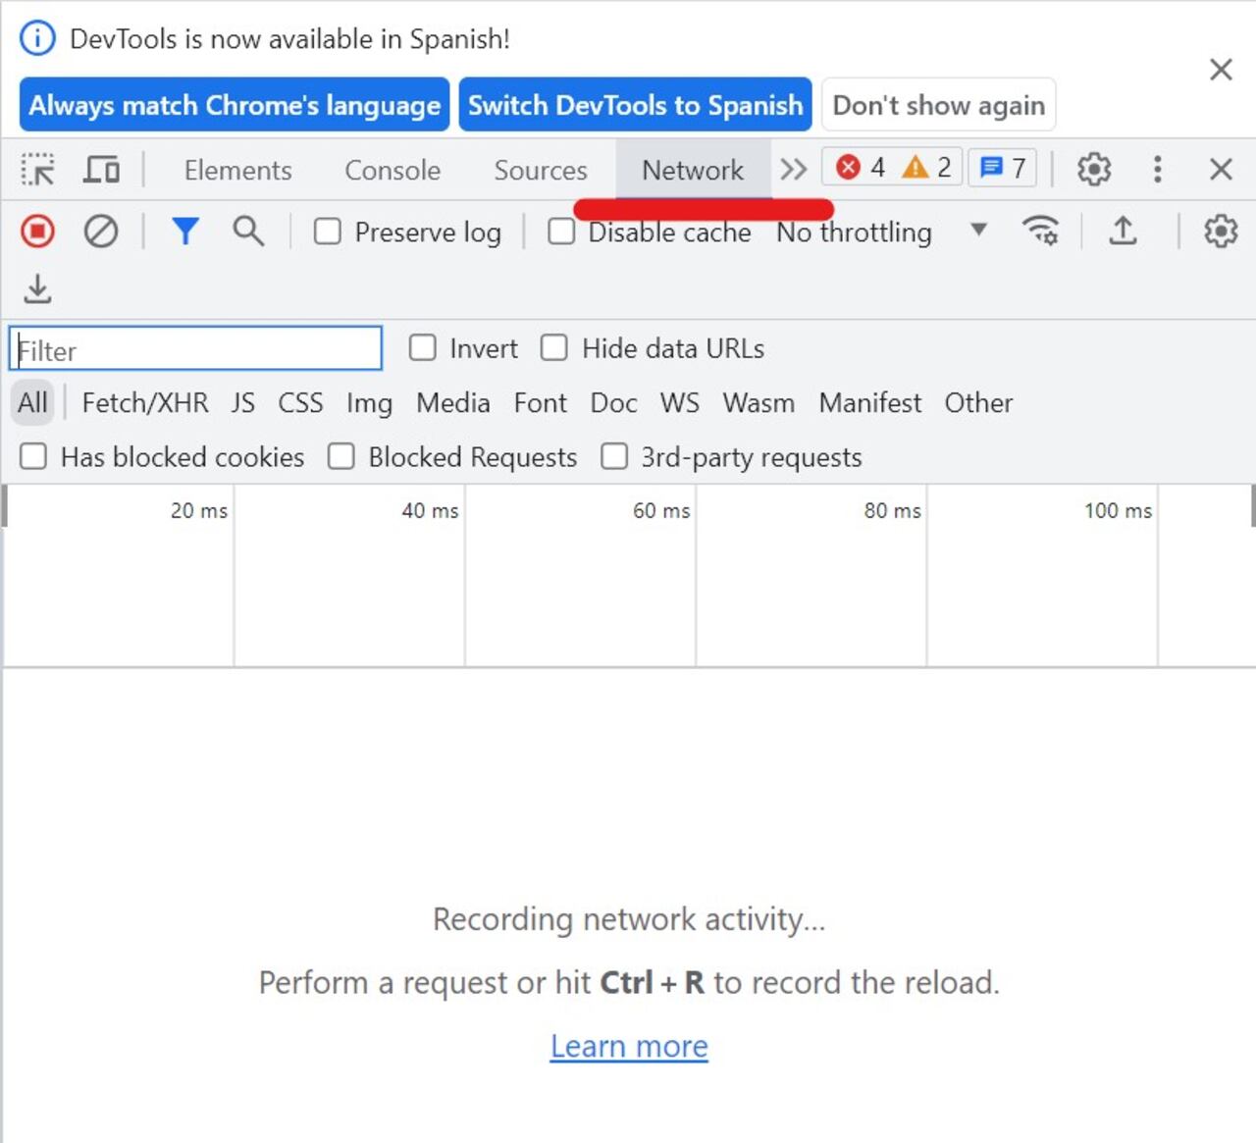Filter requests by Fetch/XHR type
The width and height of the screenshot is (1256, 1143).
tap(145, 403)
